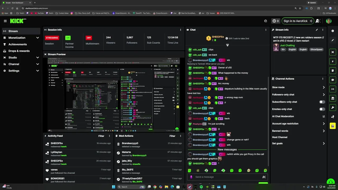The width and height of the screenshot is (338, 190).
Task: Click the yellow clapperboard icon in right sidebar
Action: click(333, 126)
